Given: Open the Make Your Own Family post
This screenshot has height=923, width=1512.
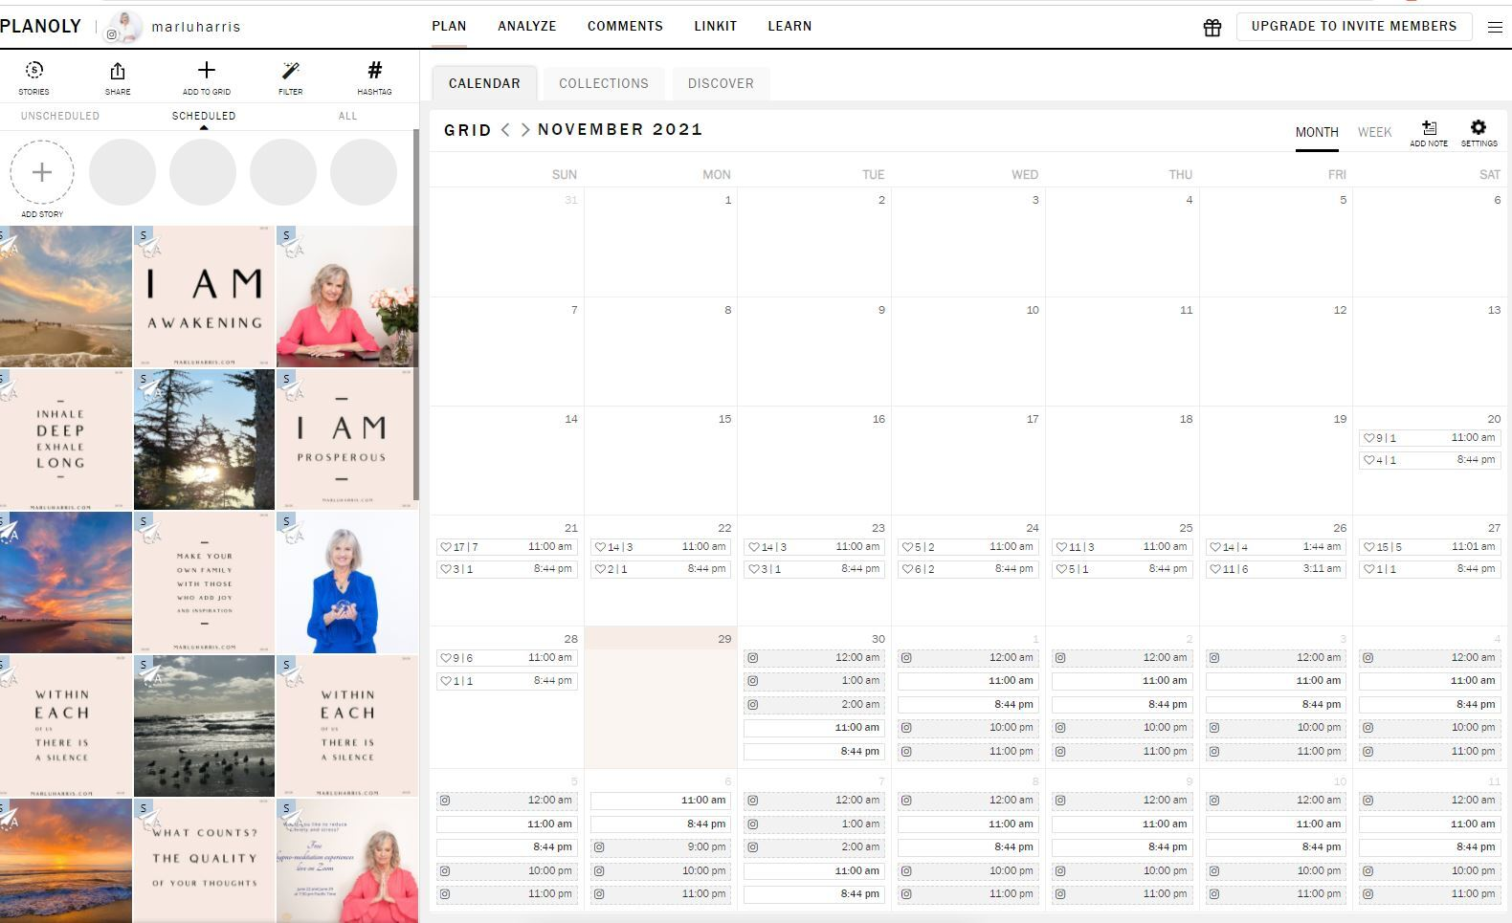Looking at the screenshot, I should 204,582.
